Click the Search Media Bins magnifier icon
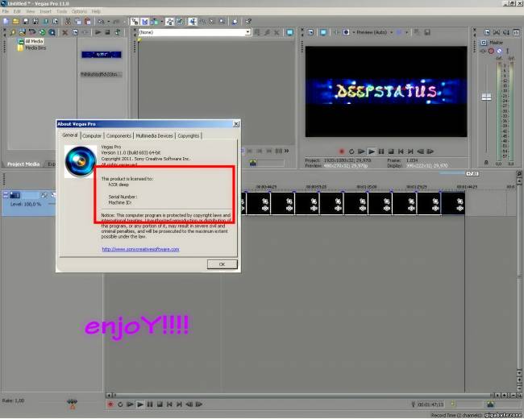Viewport: 524px width, 419px height. coord(52,32)
